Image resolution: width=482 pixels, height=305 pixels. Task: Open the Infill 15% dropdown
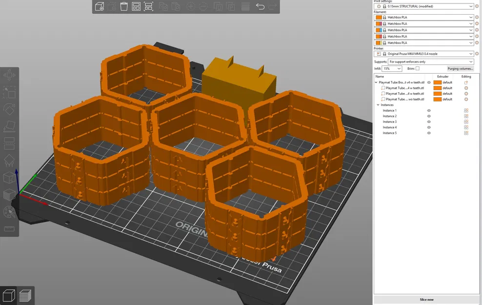pyautogui.click(x=392, y=68)
